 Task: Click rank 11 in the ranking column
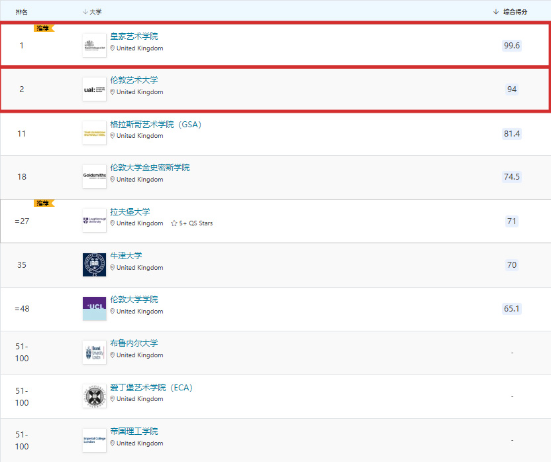click(21, 134)
